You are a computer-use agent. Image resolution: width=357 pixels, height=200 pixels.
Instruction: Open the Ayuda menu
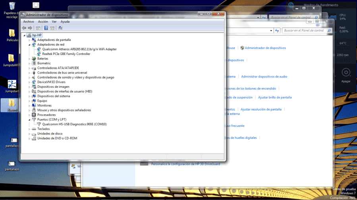[65, 22]
